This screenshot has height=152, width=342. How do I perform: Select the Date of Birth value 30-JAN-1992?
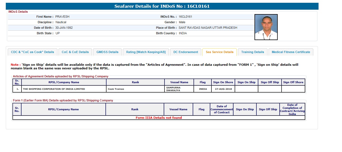[64, 28]
